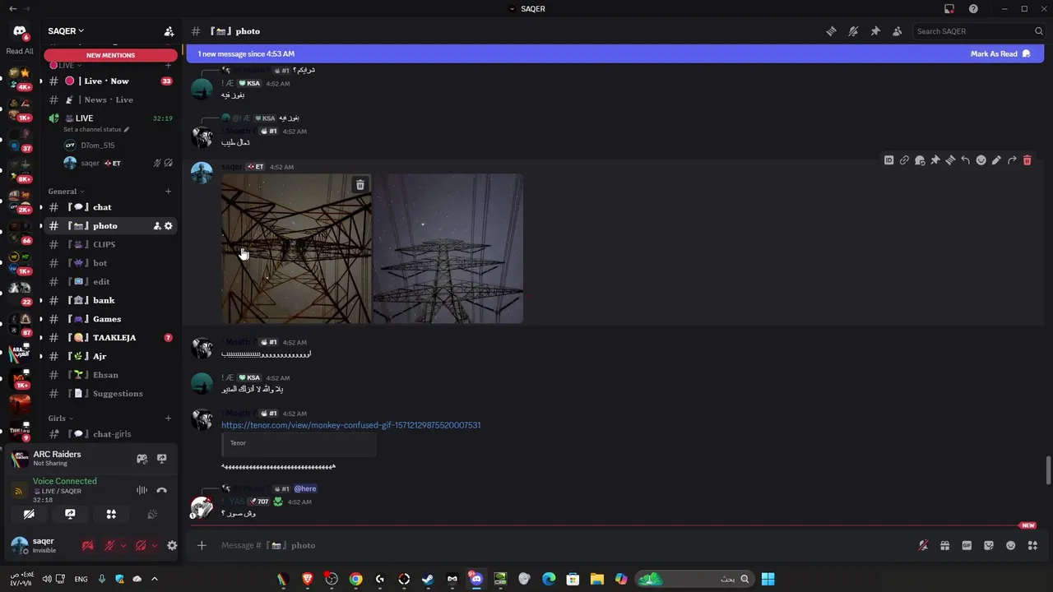Open User Settings gear

tap(172, 545)
